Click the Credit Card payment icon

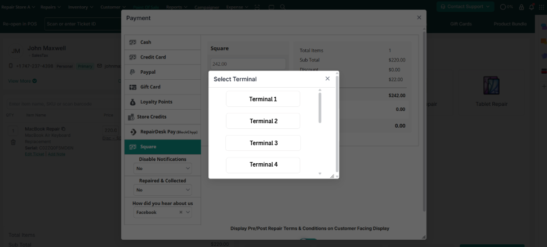tap(132, 57)
